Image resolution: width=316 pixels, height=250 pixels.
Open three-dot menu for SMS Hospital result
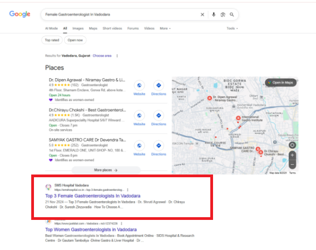[x=128, y=190]
